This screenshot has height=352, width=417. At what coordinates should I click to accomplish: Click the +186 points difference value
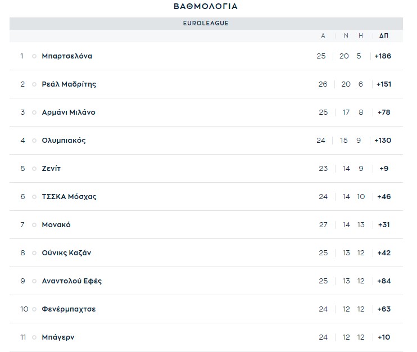click(382, 56)
